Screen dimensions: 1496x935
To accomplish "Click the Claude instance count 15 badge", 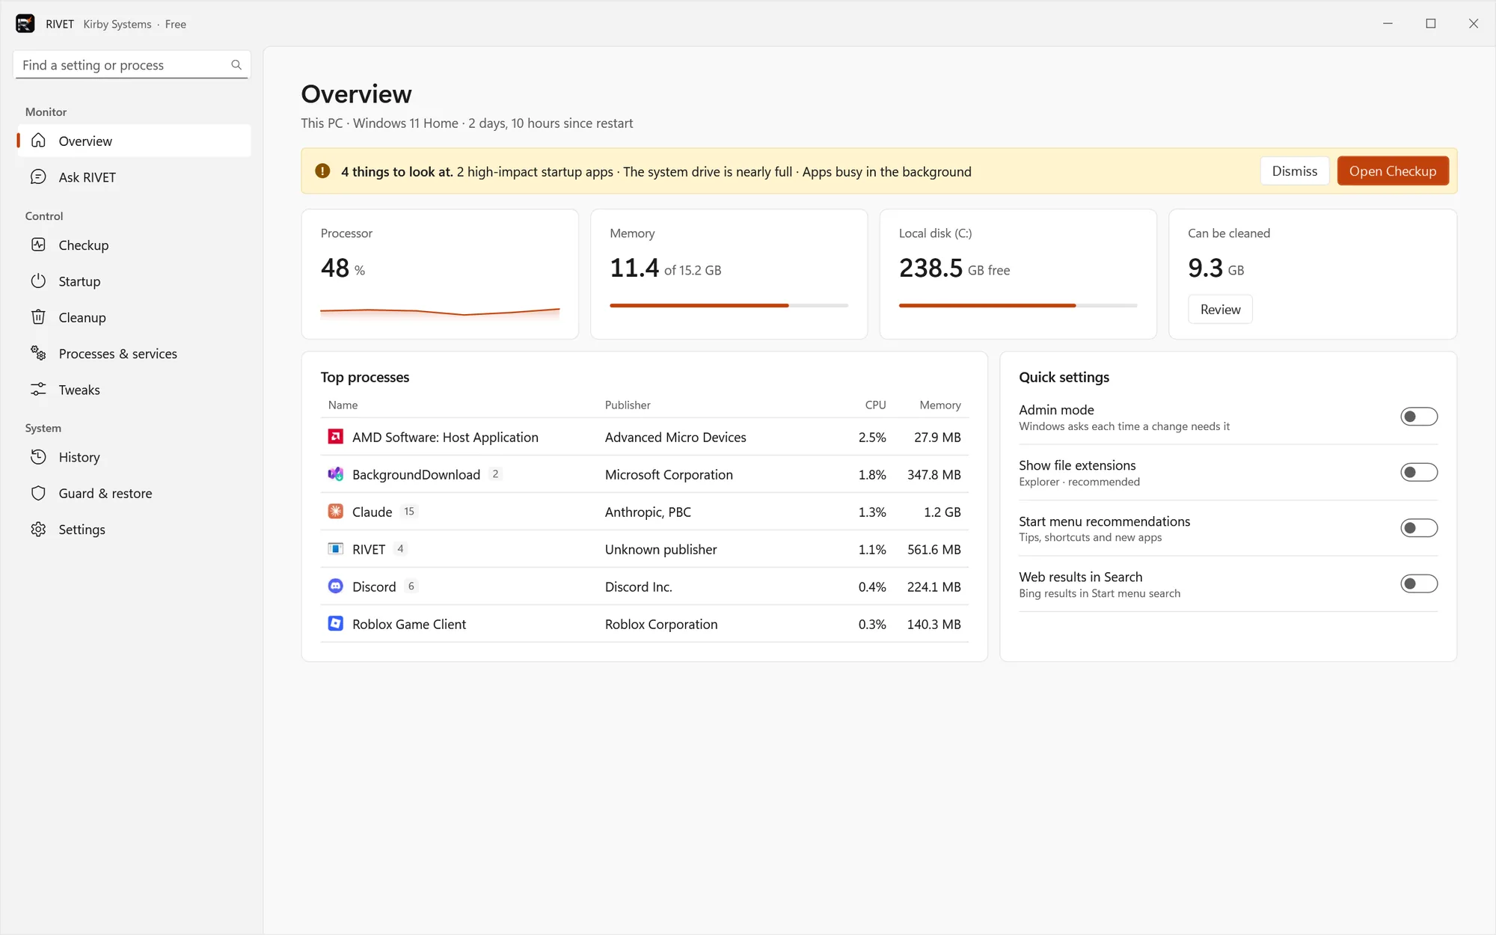I will pyautogui.click(x=409, y=512).
